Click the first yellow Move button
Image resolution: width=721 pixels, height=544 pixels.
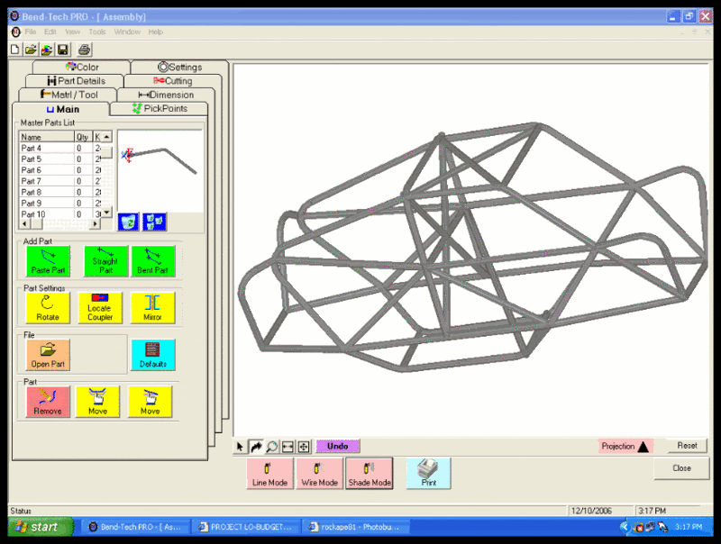click(x=98, y=402)
